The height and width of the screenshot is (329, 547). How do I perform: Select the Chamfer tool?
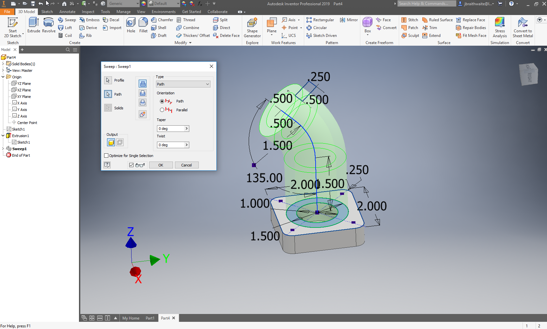(x=162, y=20)
